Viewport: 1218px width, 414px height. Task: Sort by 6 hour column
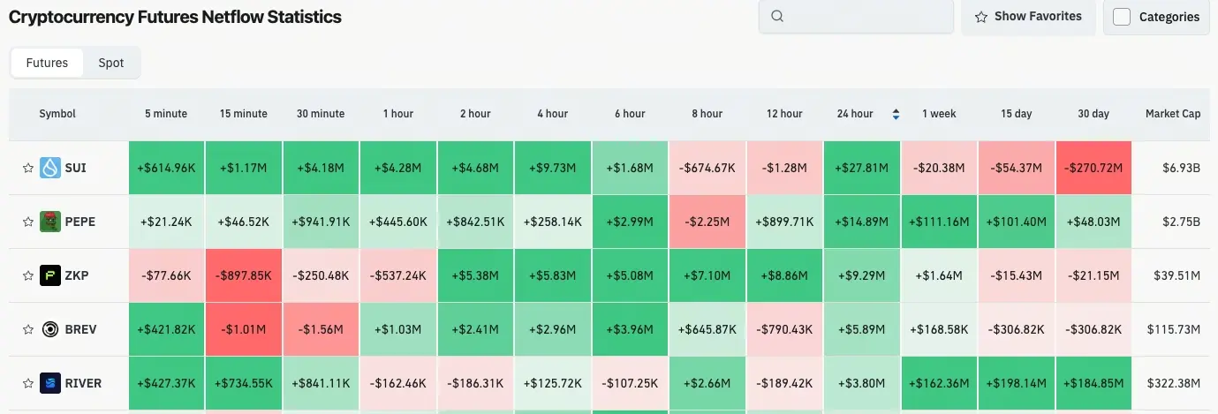point(630,114)
